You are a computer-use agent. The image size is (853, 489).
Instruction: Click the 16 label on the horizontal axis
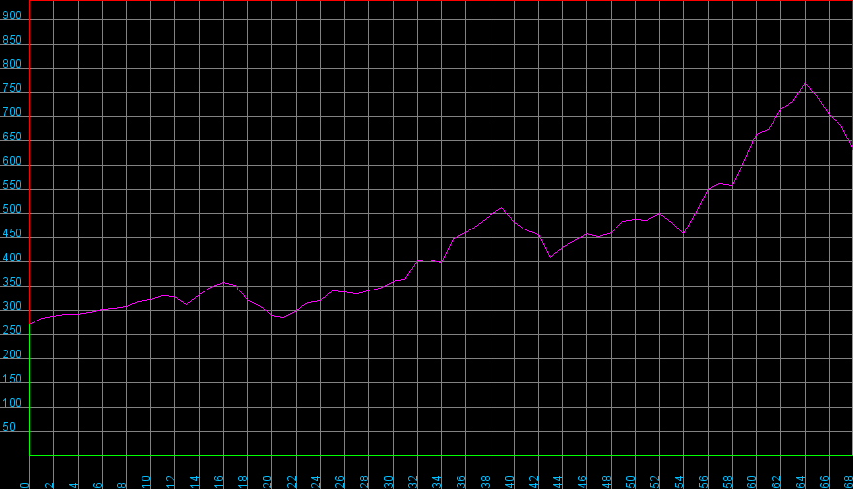click(219, 482)
